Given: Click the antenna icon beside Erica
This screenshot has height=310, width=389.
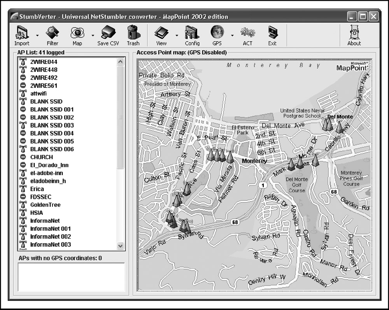Looking at the screenshot, I should pos(23,189).
